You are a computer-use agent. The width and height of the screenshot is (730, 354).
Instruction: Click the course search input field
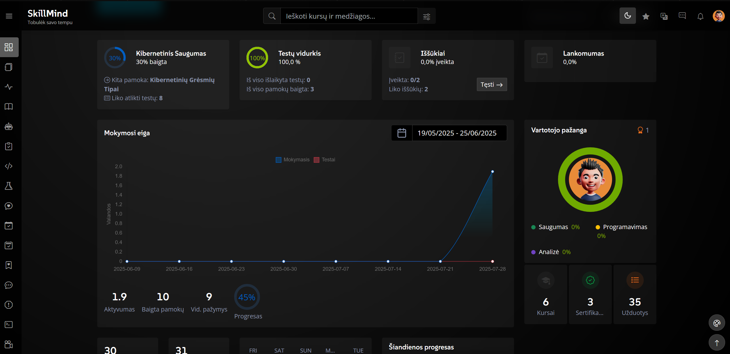[349, 16]
